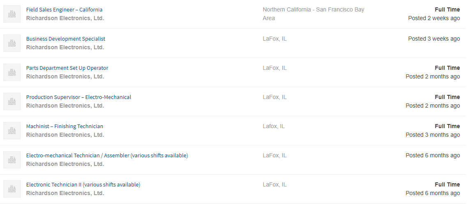This screenshot has height=207, width=470.
Task: Click 'Posted 3 months ago' on Machinist row
Action: (433, 135)
